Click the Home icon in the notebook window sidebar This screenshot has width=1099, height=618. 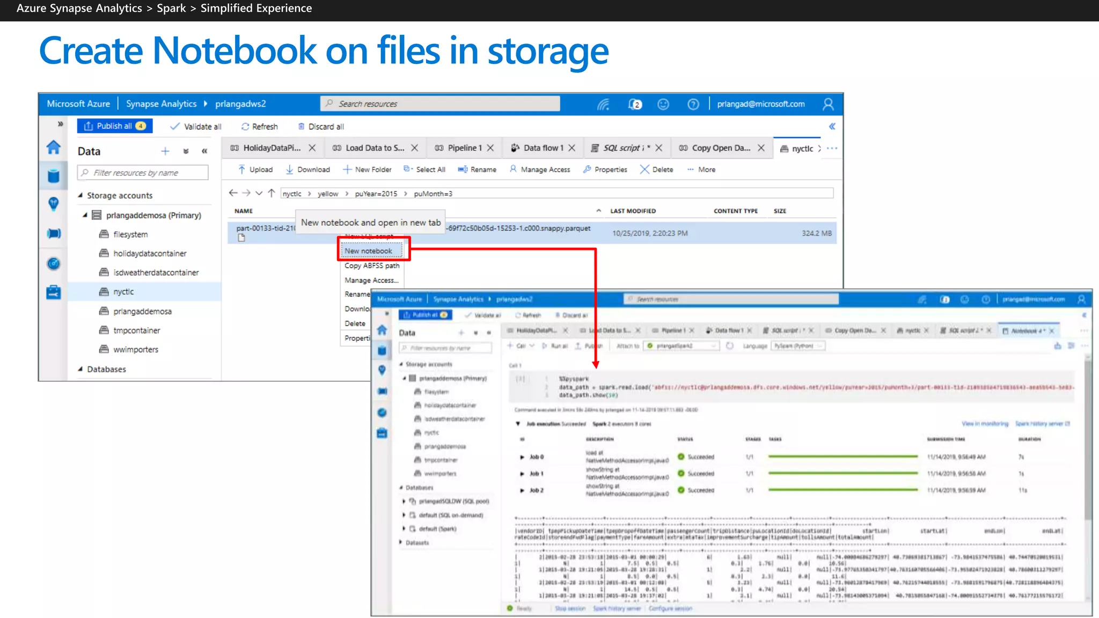click(x=382, y=330)
